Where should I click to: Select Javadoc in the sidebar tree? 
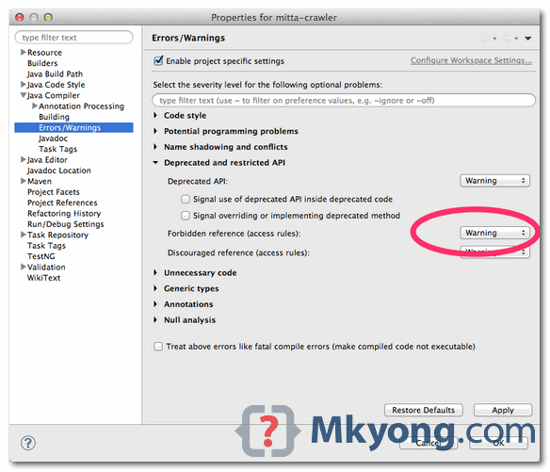pyautogui.click(x=53, y=138)
